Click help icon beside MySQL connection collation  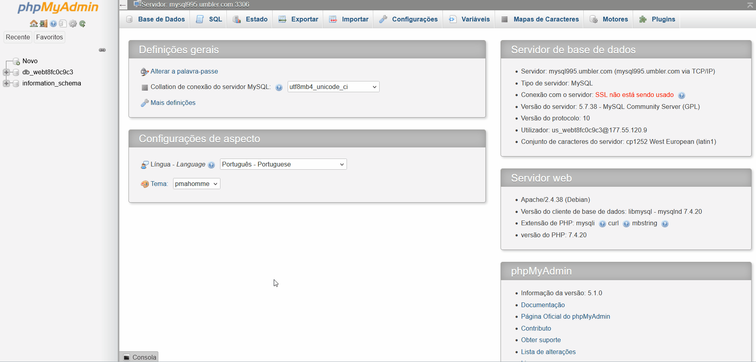click(x=279, y=87)
